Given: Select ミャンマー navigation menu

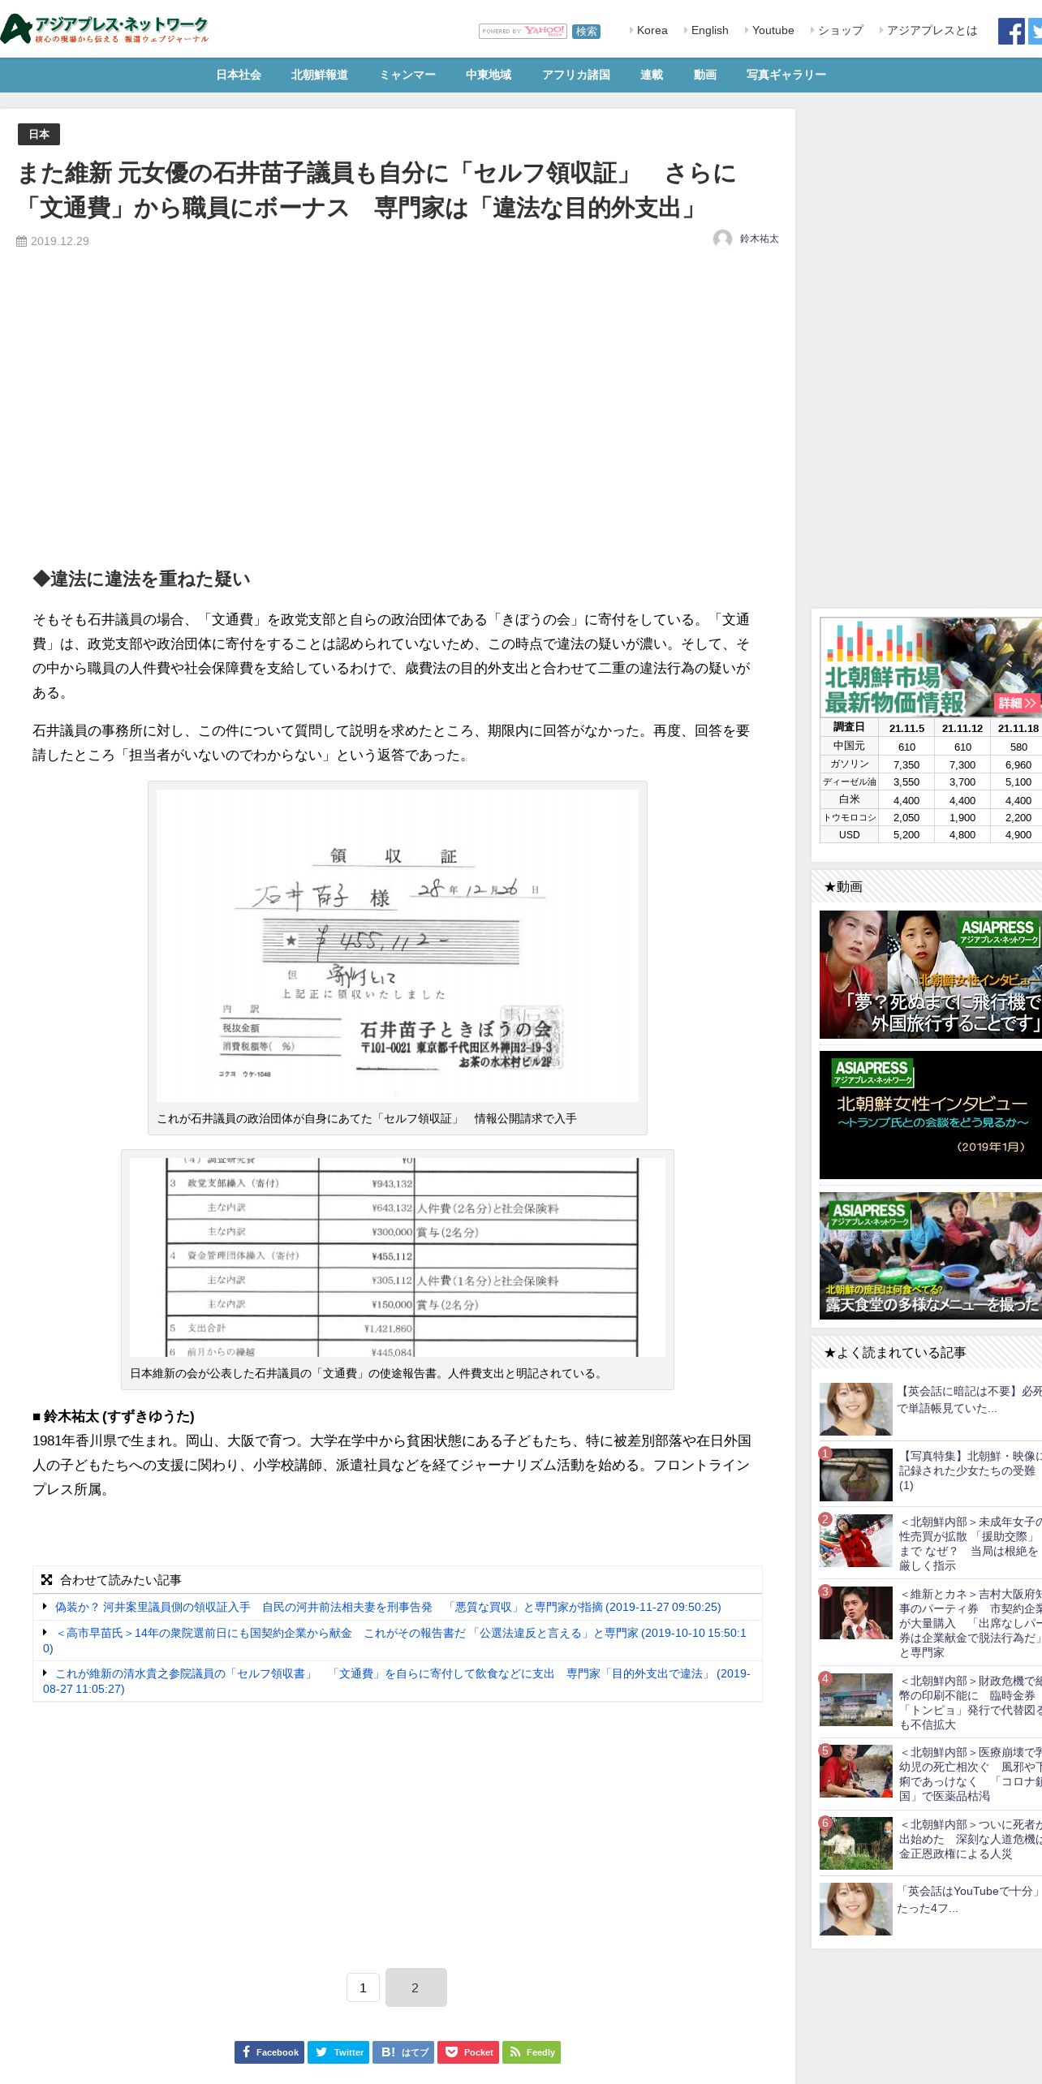Looking at the screenshot, I should coord(407,75).
